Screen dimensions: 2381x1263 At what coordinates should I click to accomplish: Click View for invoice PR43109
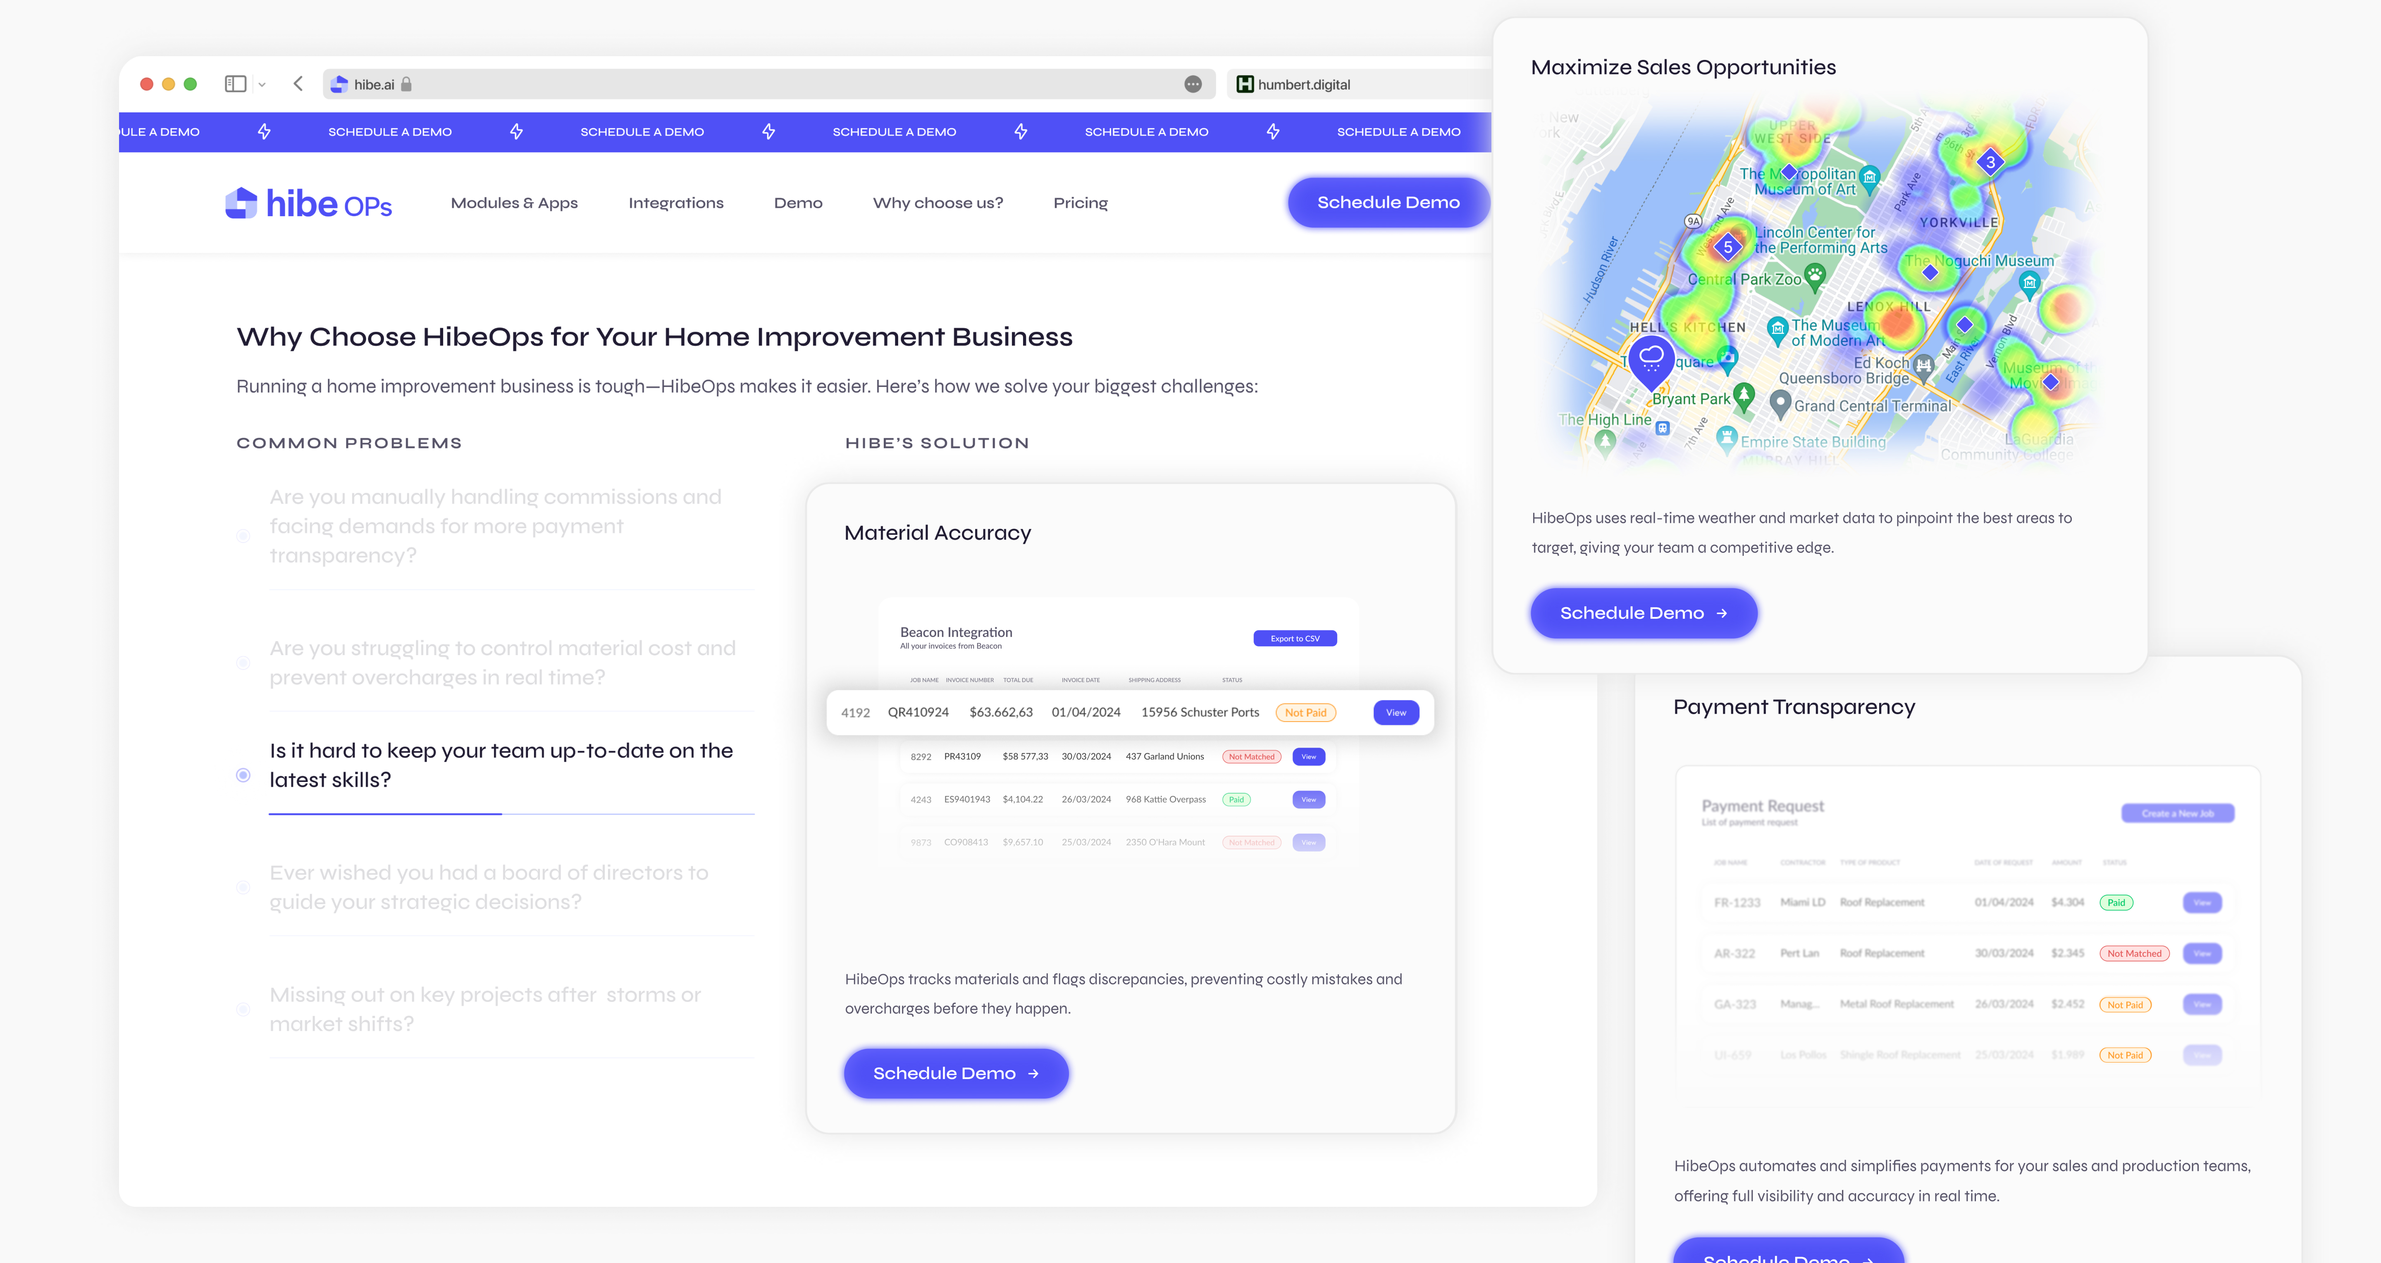[1308, 757]
